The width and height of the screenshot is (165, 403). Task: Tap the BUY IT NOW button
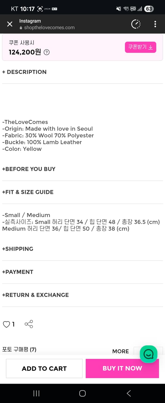pos(122,368)
